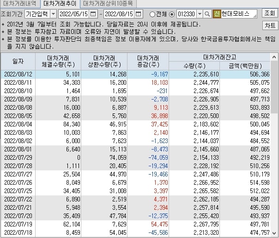Click the 506,366 amount for 2022/08/12
Screen dimensions: 279x238
[260, 74]
